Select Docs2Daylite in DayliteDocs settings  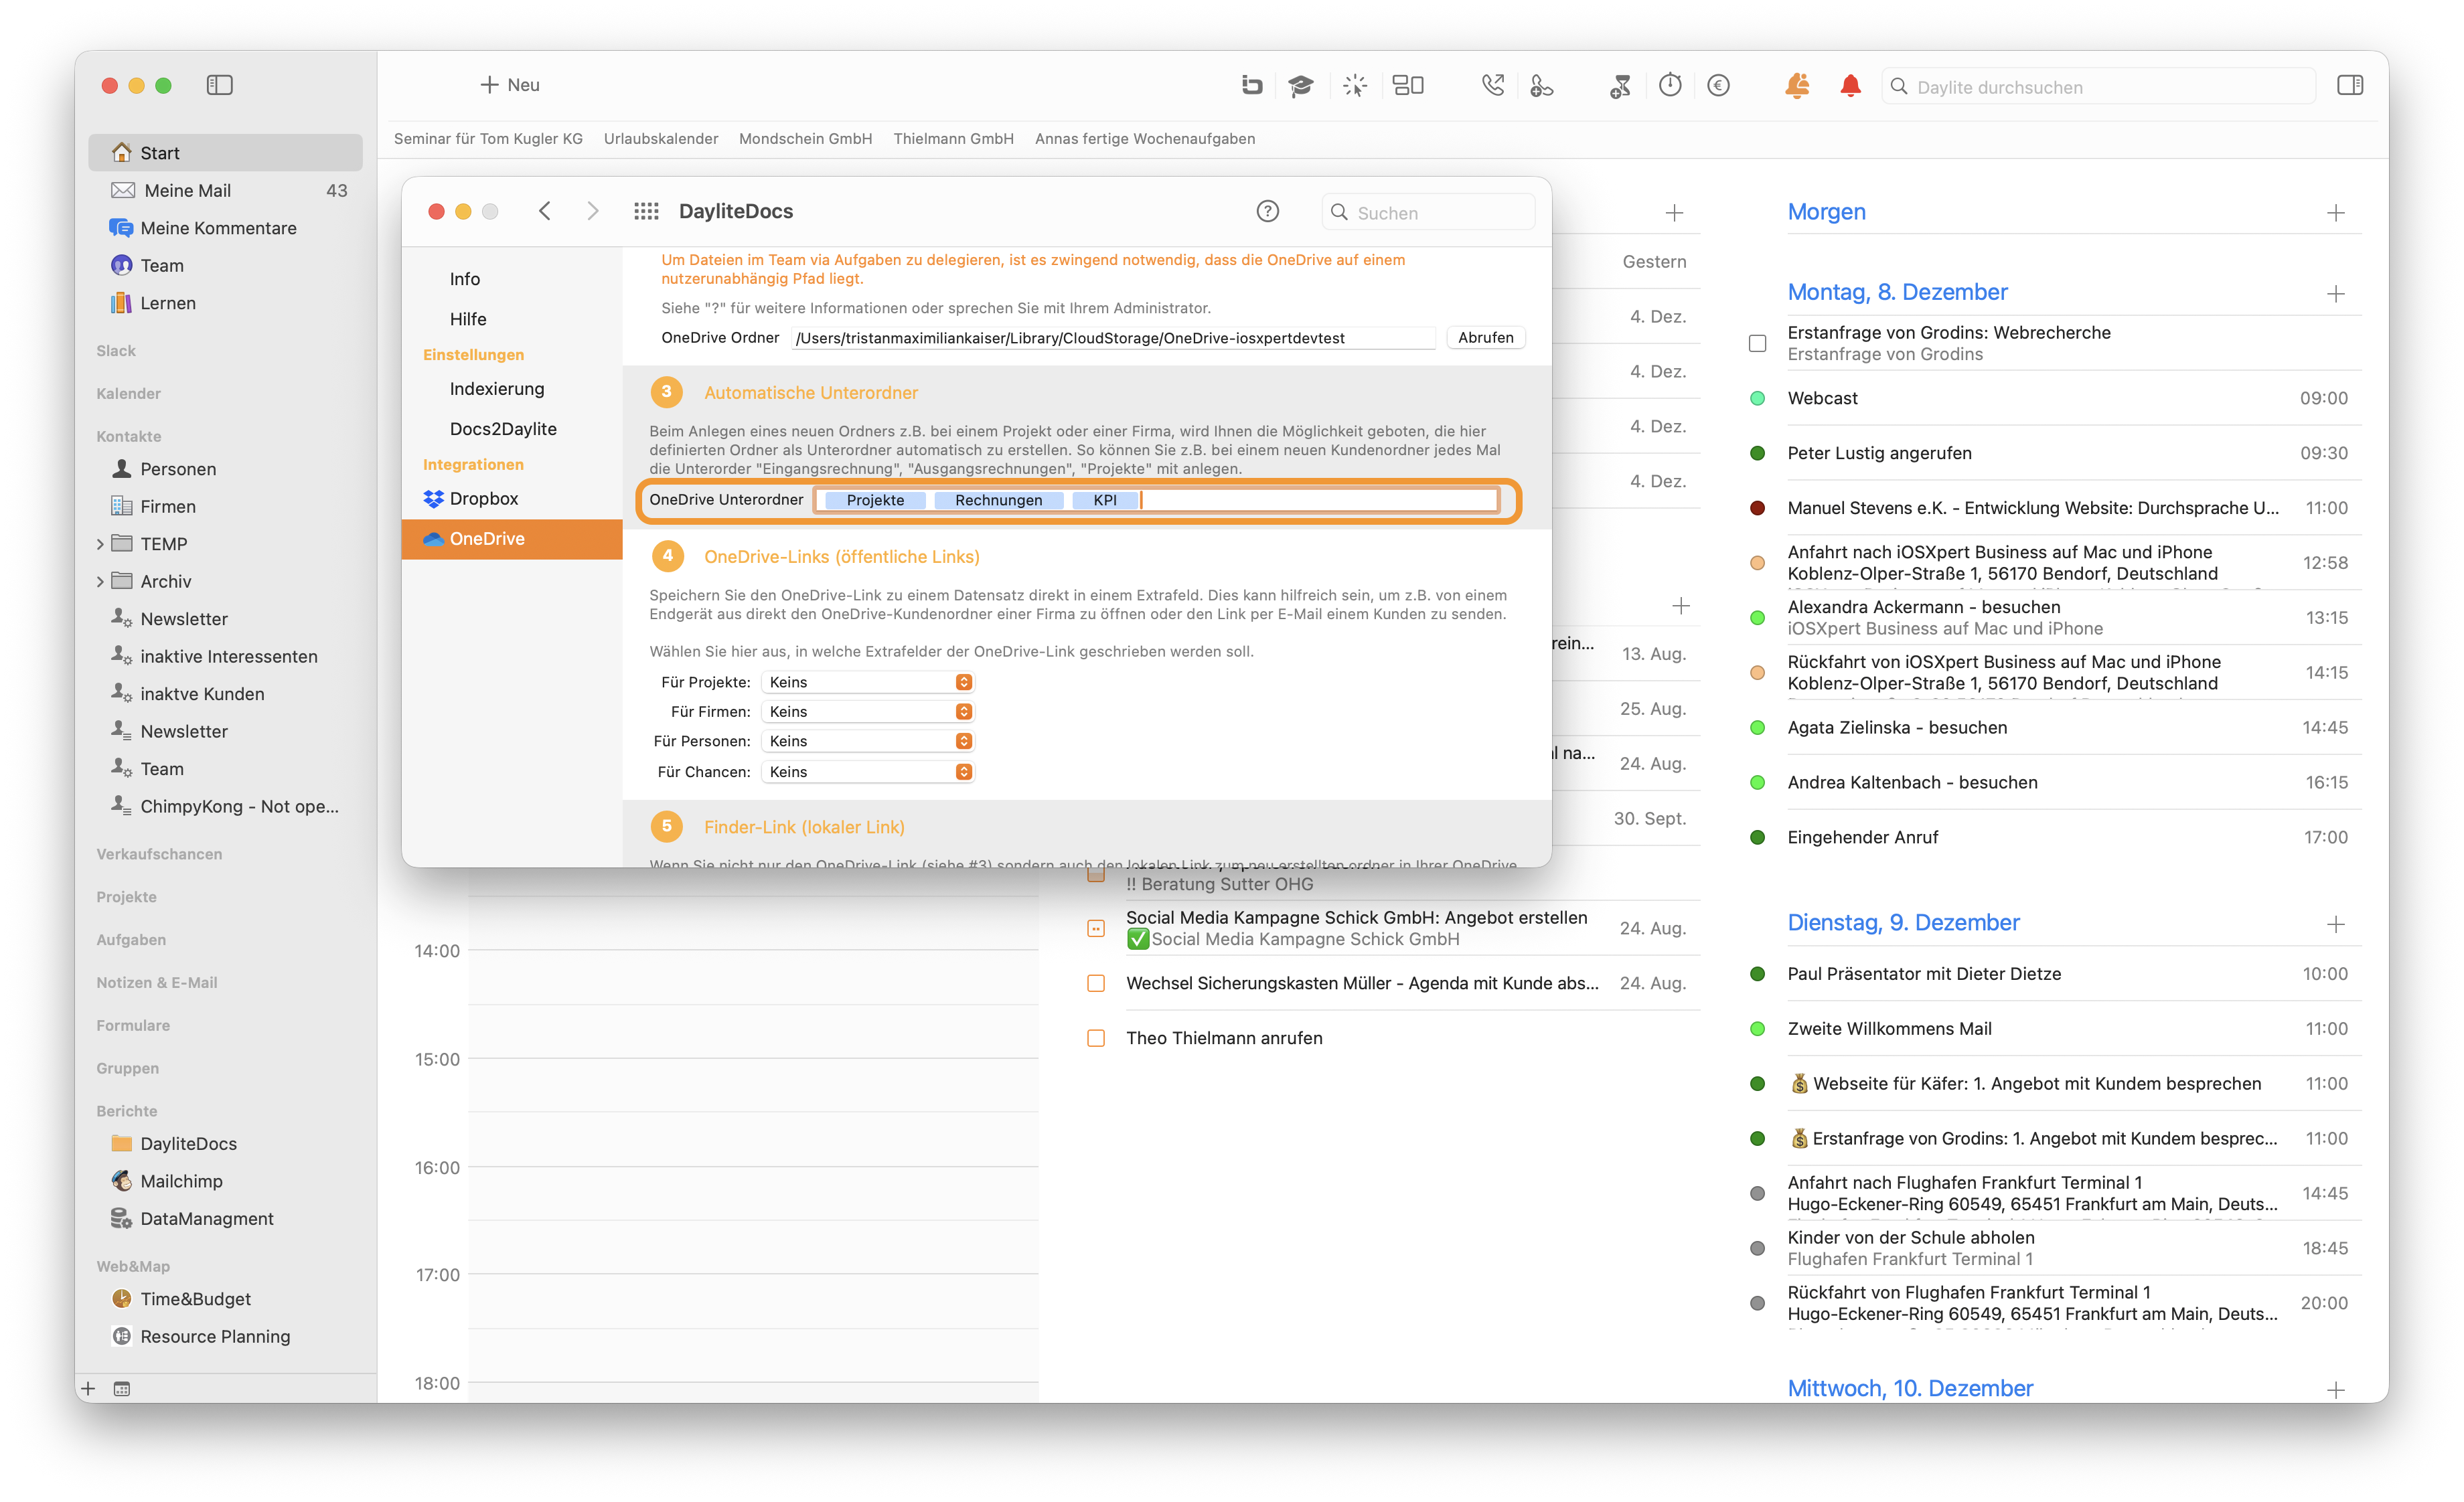click(512, 429)
